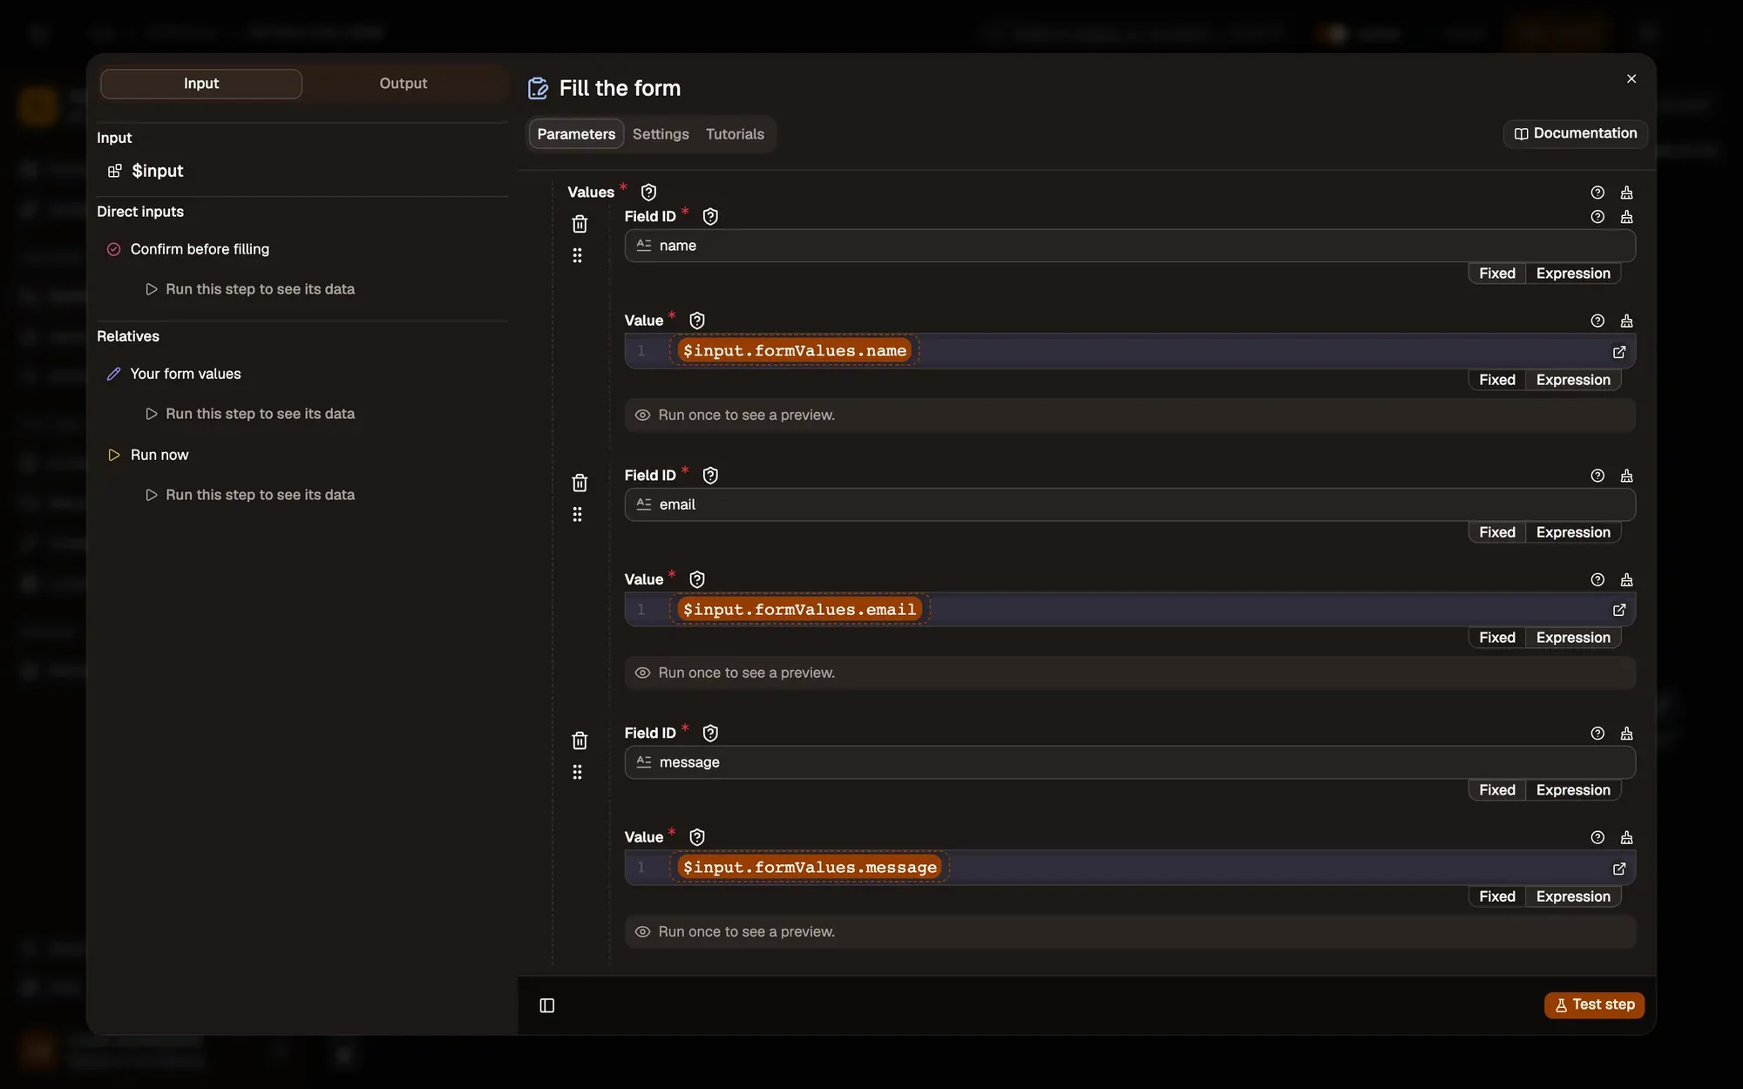The image size is (1743, 1089).
Task: Grab the drag handle for the message entry
Action: [577, 772]
